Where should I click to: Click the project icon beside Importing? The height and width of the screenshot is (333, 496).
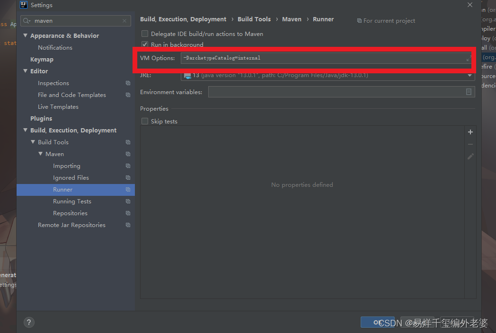pyautogui.click(x=128, y=166)
